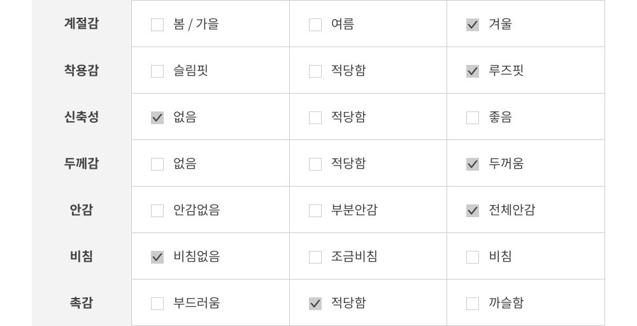The height and width of the screenshot is (326, 637).
Task: Uncheck the 비침없음 checkbox
Action: (x=157, y=257)
